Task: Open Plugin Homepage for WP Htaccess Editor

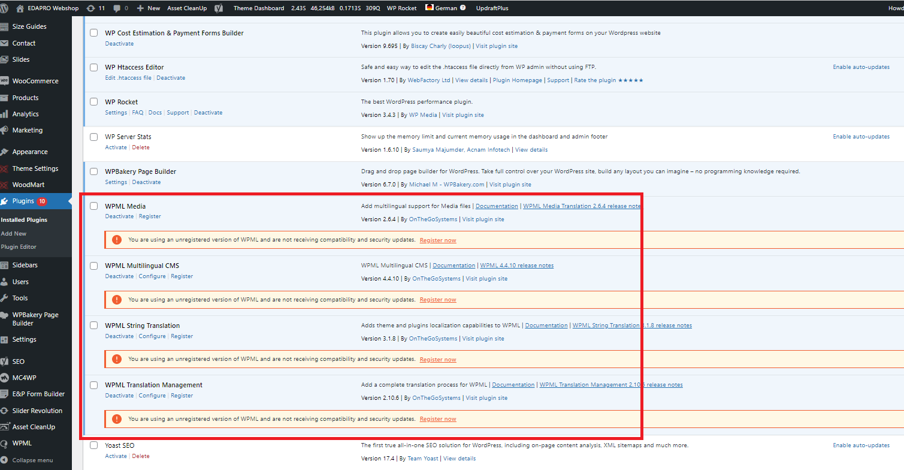Action: click(518, 80)
